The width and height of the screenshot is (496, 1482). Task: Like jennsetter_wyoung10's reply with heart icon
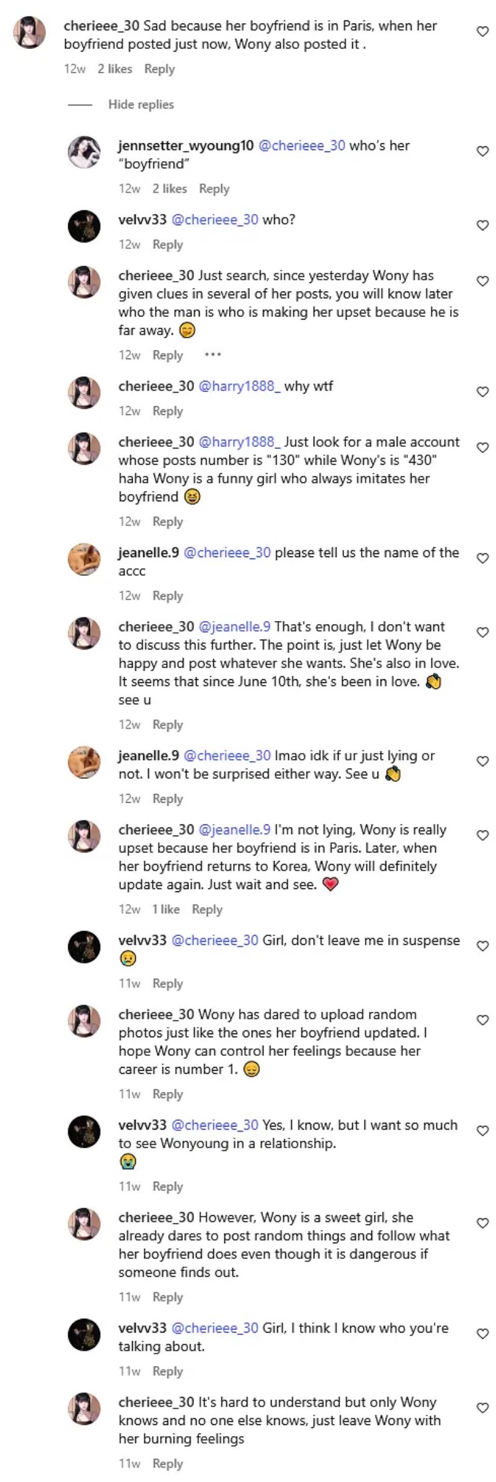(x=482, y=151)
